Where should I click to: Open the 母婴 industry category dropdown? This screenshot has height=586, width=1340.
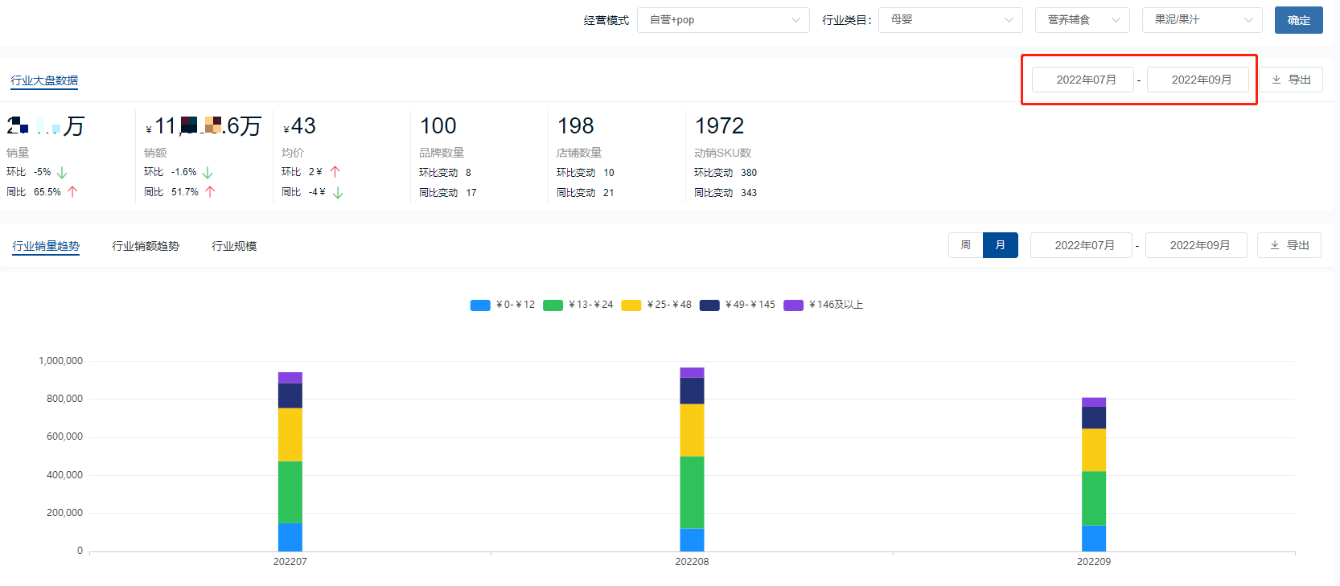[950, 20]
